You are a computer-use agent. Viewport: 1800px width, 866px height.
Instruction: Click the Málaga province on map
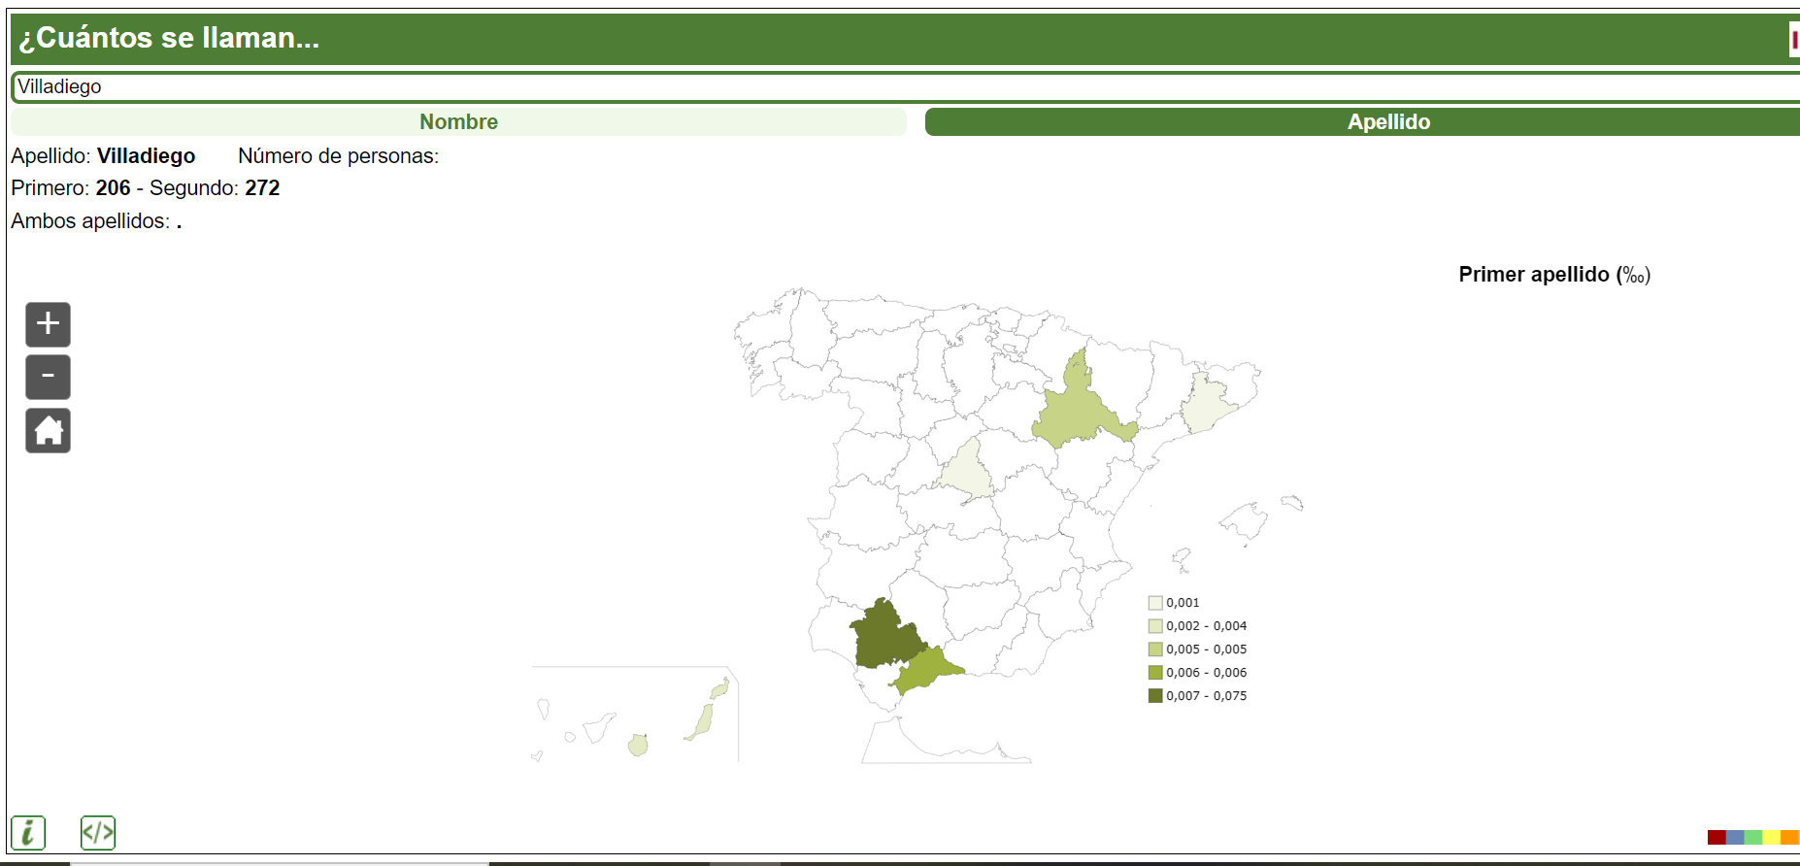(x=925, y=672)
